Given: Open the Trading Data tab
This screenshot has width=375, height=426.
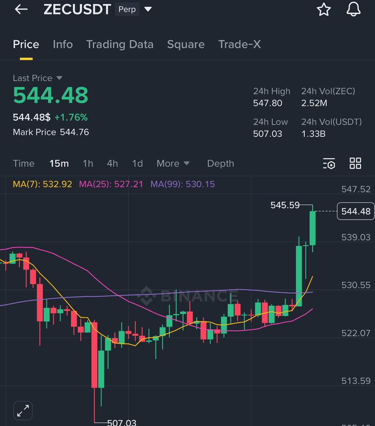Looking at the screenshot, I should point(120,44).
